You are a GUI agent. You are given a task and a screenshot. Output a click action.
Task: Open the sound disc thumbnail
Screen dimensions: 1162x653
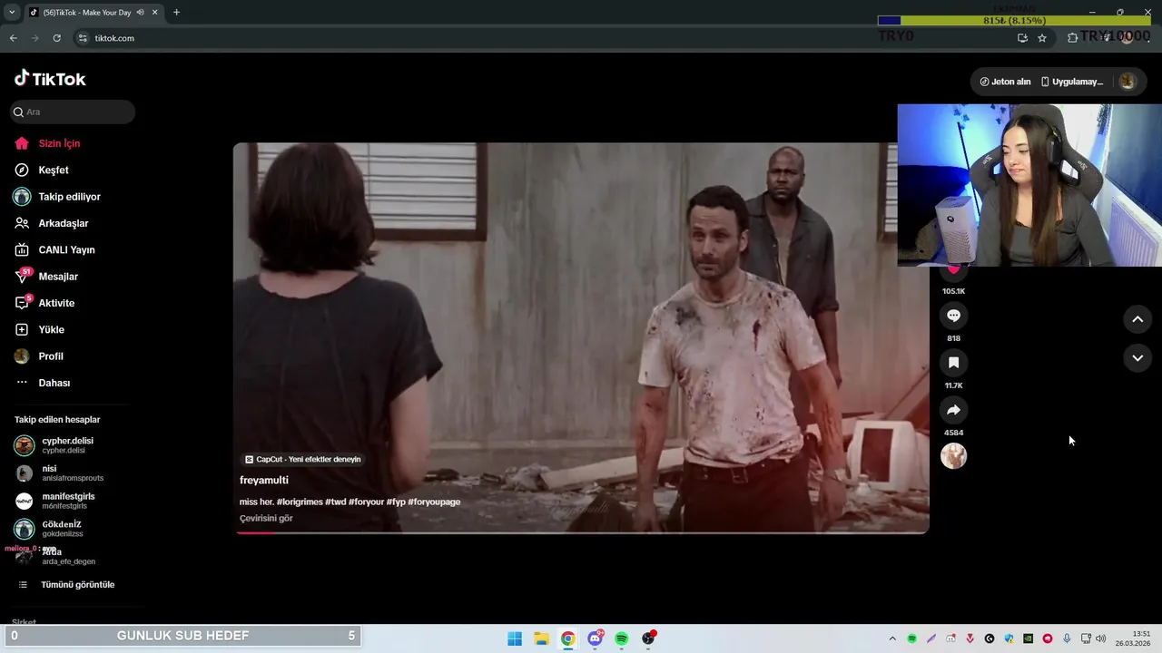coord(953,456)
